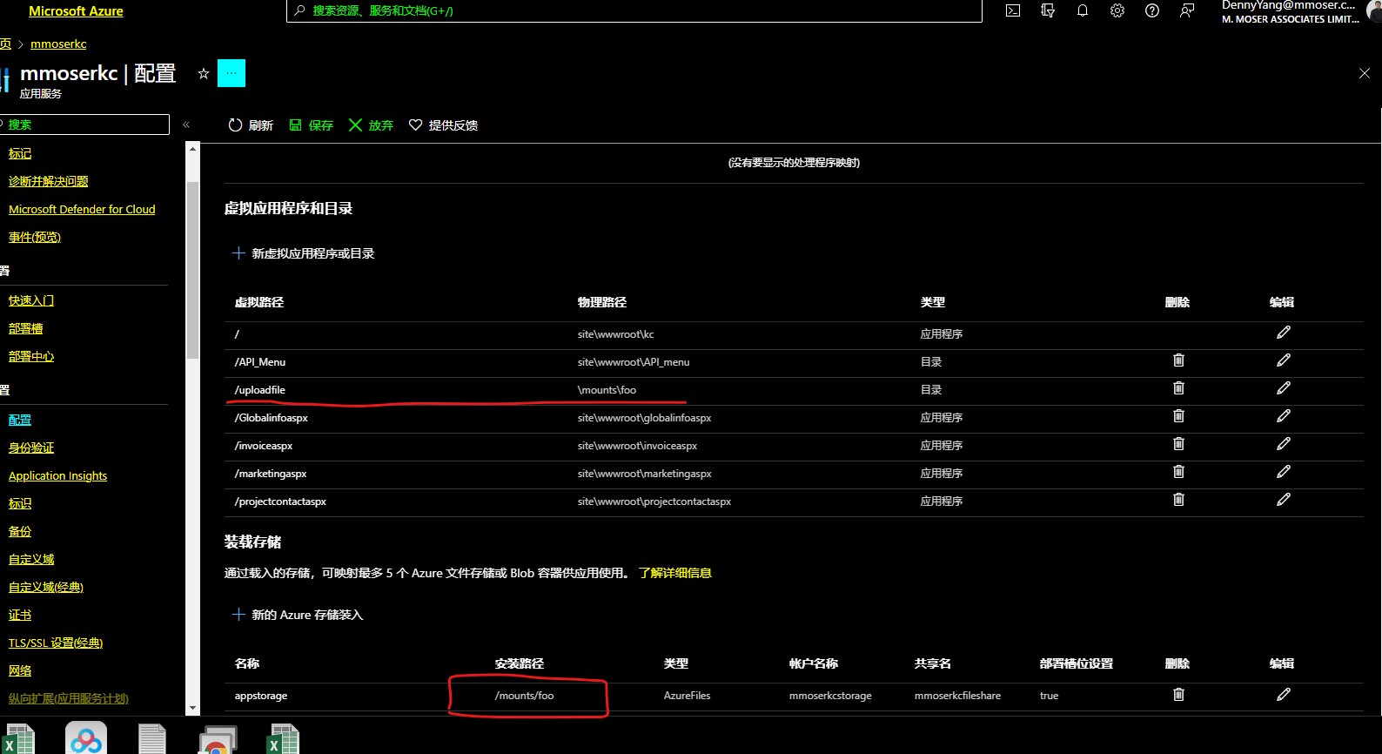The image size is (1382, 754).
Task: Edit the appstorage mount
Action: pos(1283,695)
